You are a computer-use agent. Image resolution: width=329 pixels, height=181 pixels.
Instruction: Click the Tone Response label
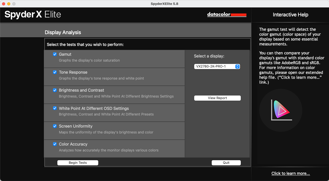pos(73,72)
